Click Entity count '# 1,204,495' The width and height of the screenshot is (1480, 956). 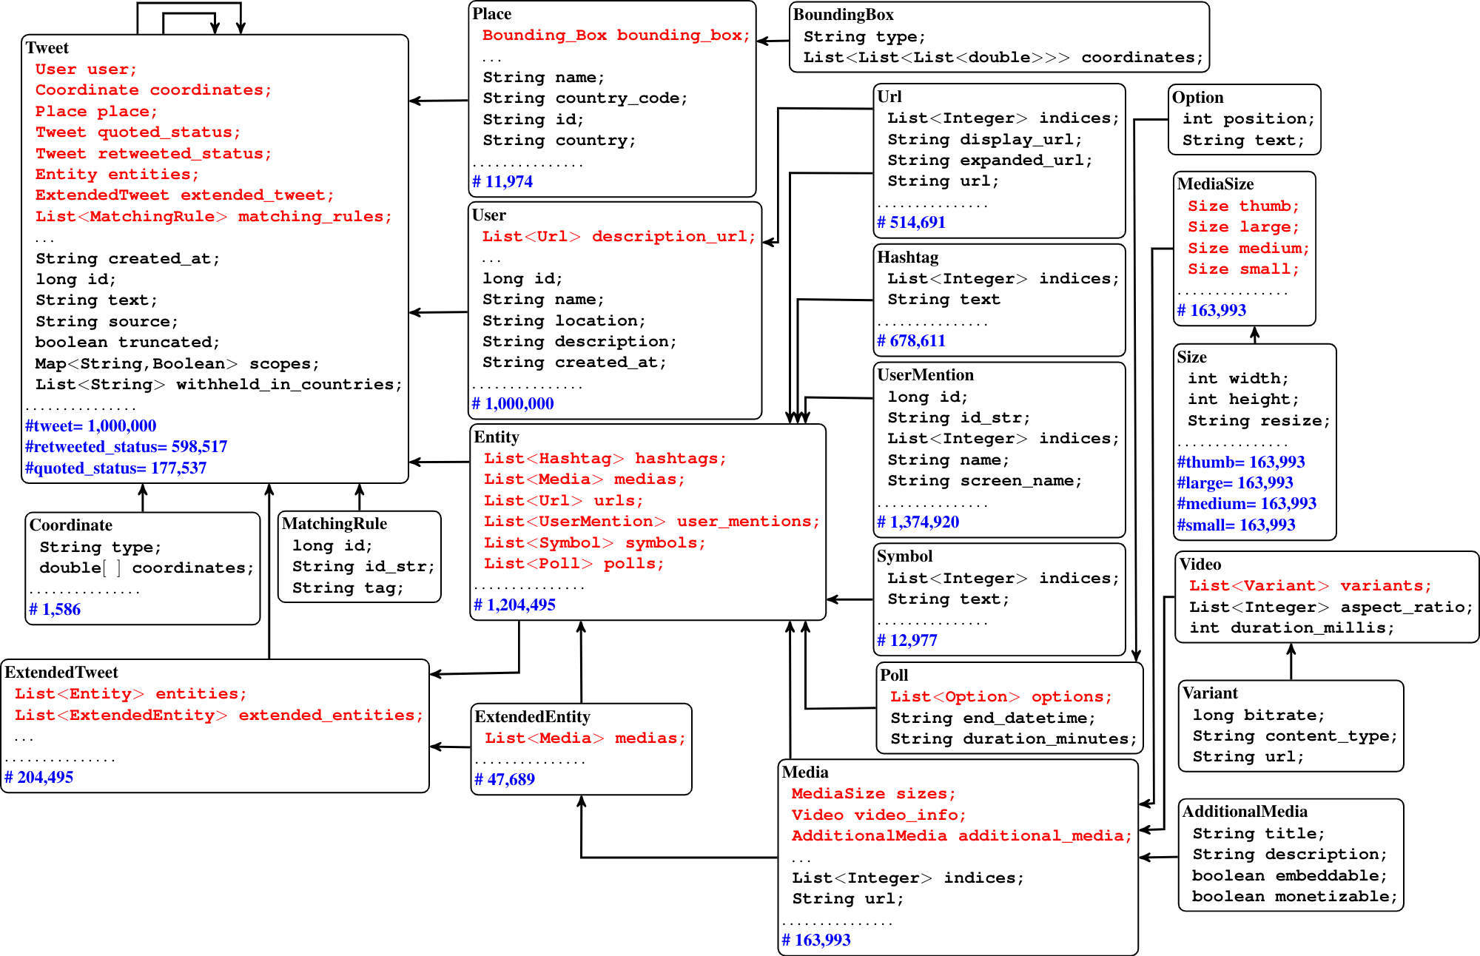coord(514,605)
